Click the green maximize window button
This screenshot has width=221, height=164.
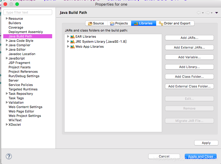click(17, 4)
